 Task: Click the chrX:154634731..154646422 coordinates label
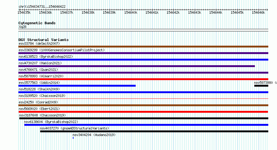(42, 7)
